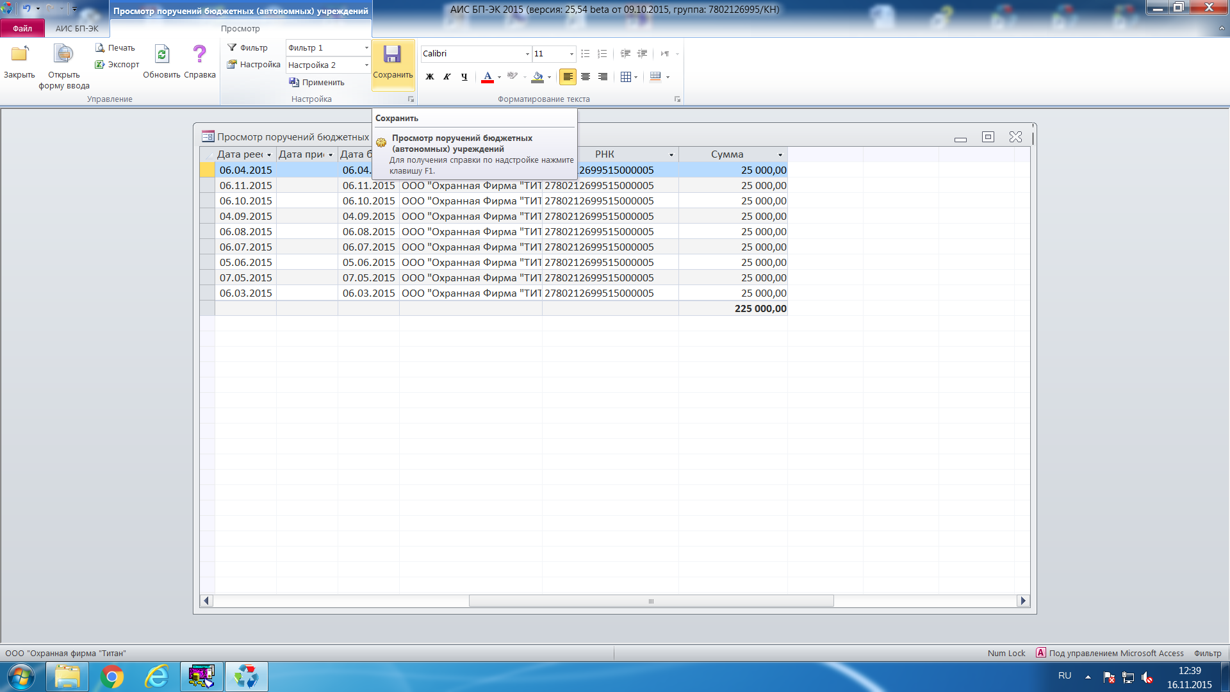Click the horizontal scrollbar right arrow
The height and width of the screenshot is (692, 1230).
(1023, 601)
